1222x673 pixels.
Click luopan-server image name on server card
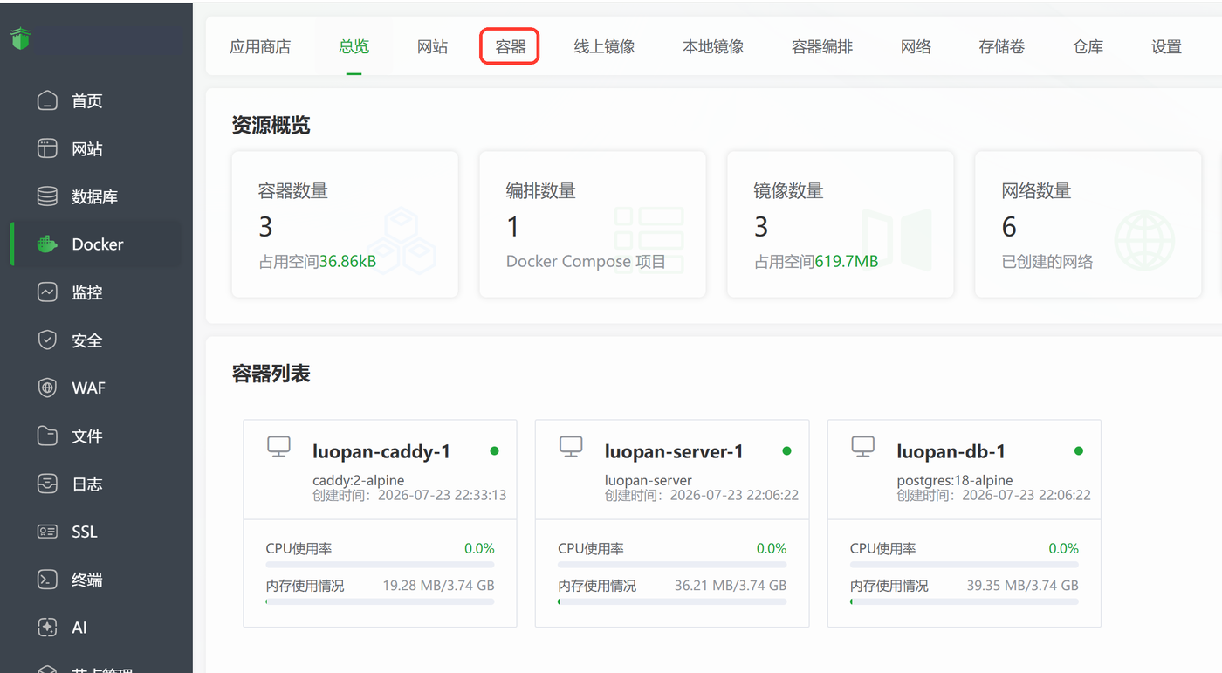[649, 480]
